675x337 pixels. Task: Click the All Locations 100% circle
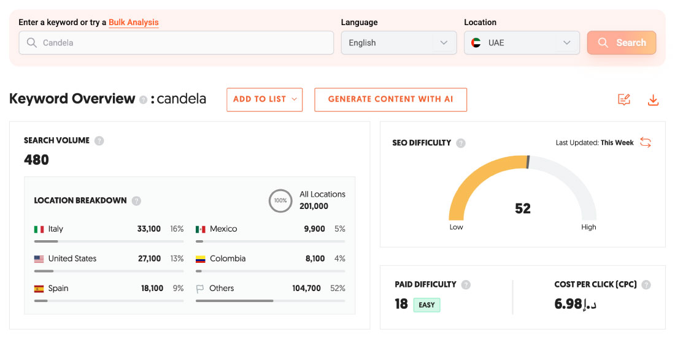(280, 200)
